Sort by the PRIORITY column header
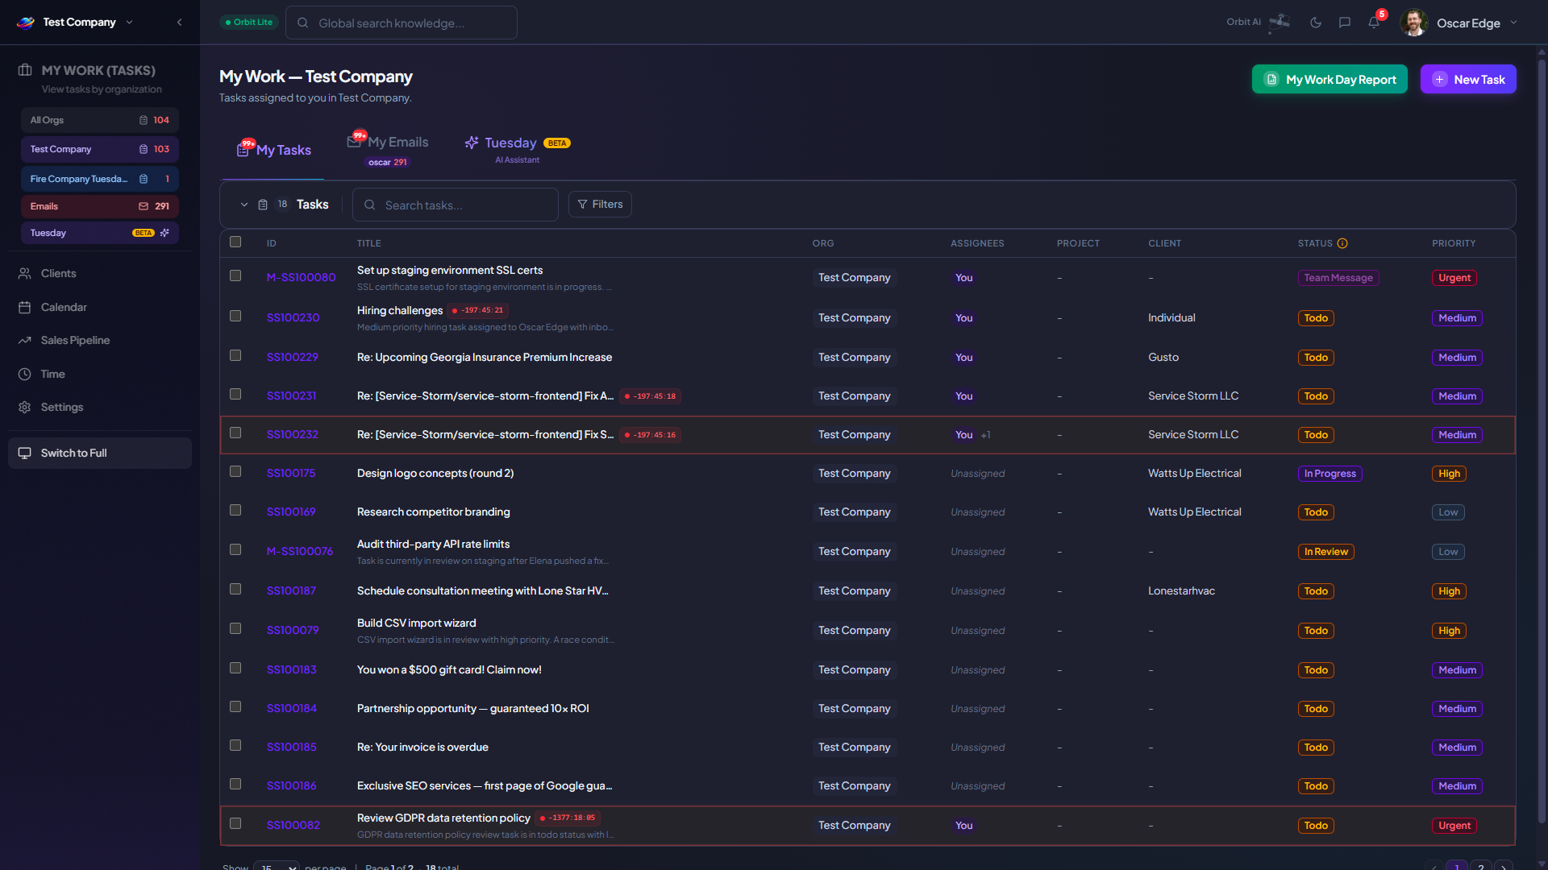This screenshot has height=870, width=1548. pos(1454,243)
